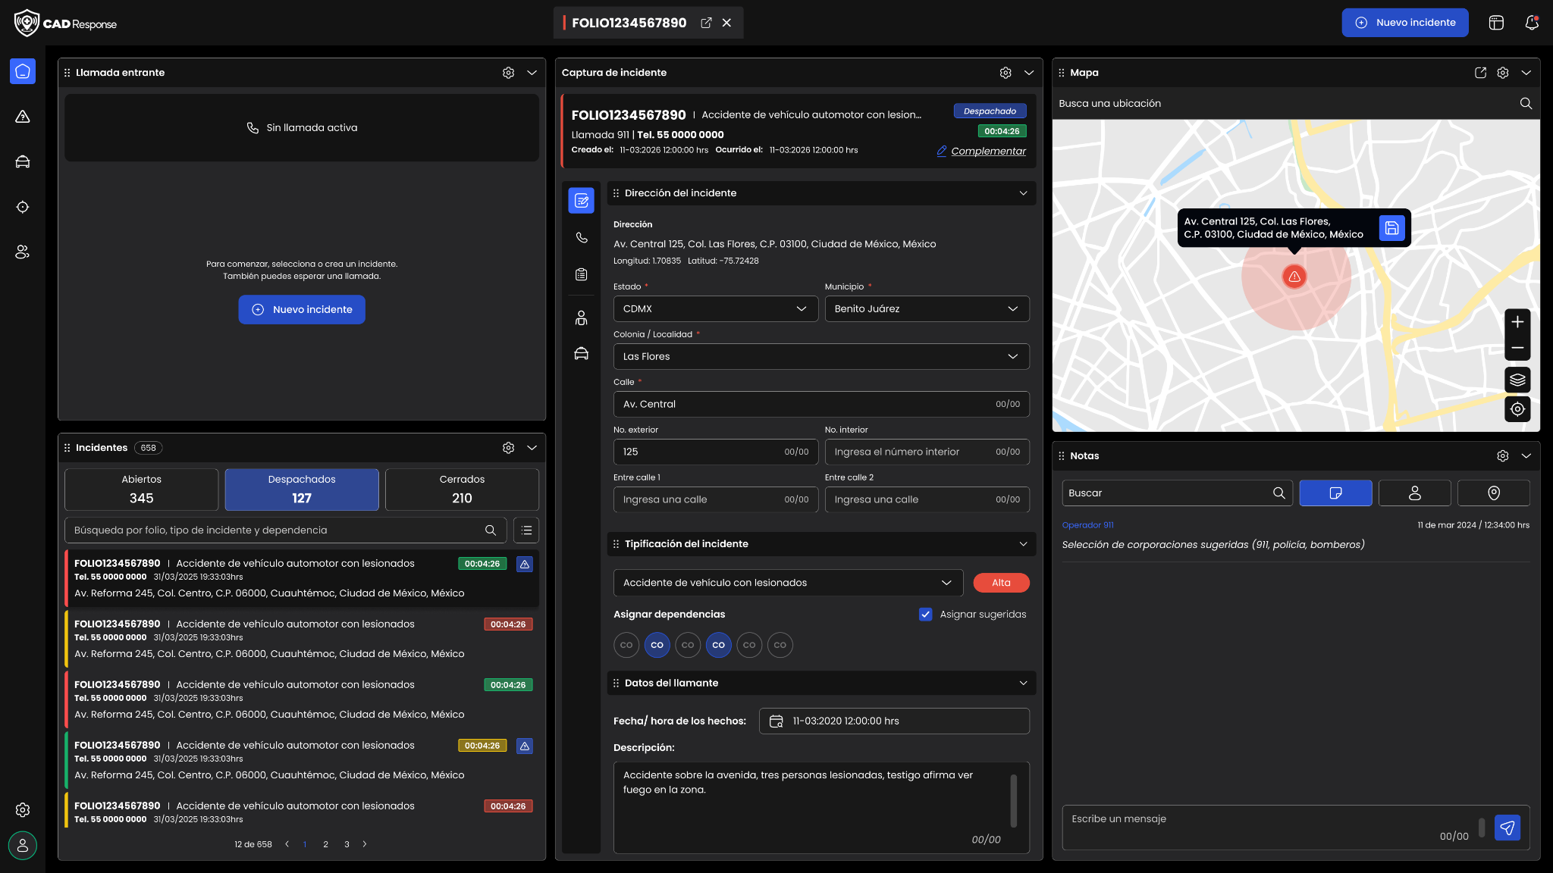1553x873 pixels.
Task: Toggle the sixth CO dependency circle
Action: [x=780, y=645]
